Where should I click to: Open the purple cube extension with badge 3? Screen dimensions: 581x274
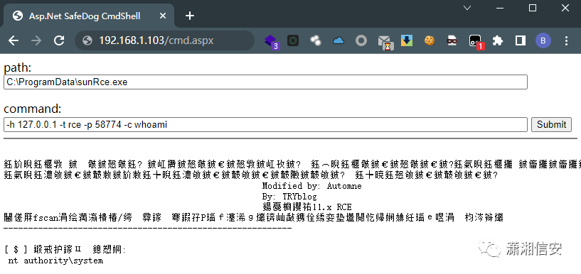(271, 41)
